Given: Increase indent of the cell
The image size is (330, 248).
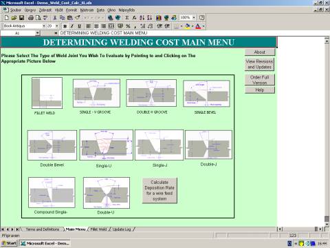Looking at the screenshot, I should pyautogui.click(x=167, y=26).
